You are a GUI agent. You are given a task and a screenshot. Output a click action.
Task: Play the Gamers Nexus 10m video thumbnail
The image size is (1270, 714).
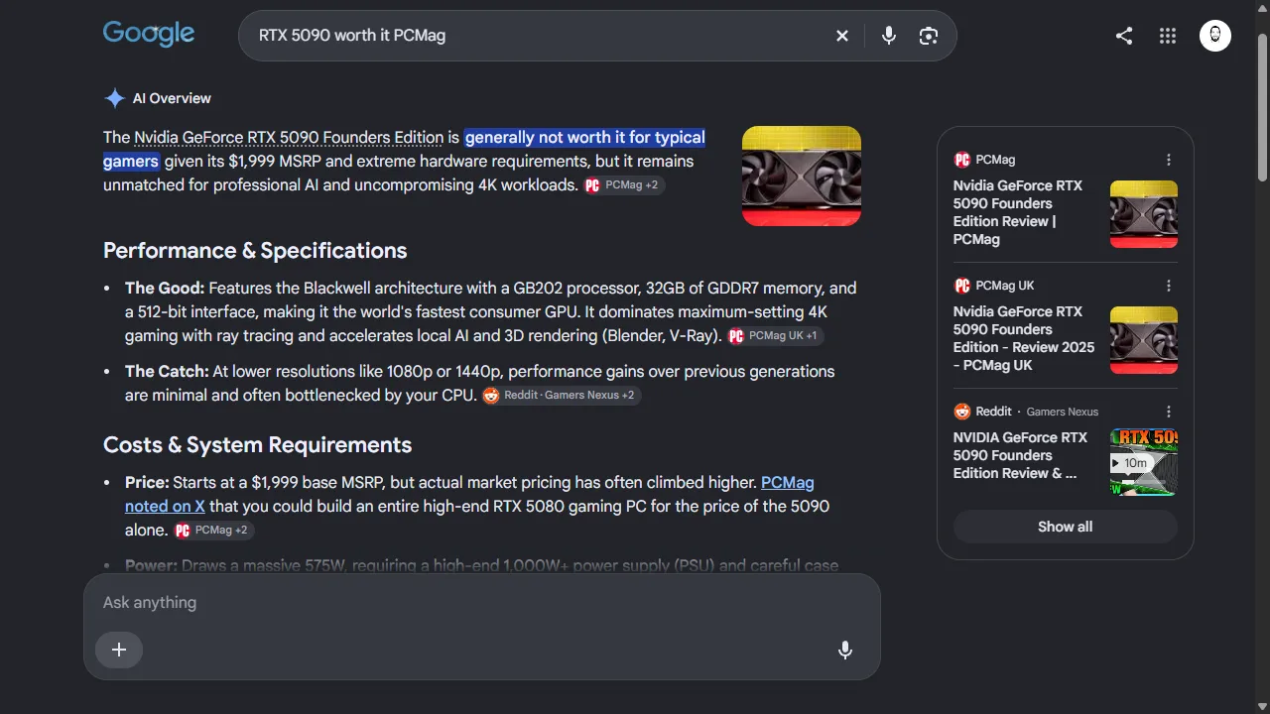1144,462
